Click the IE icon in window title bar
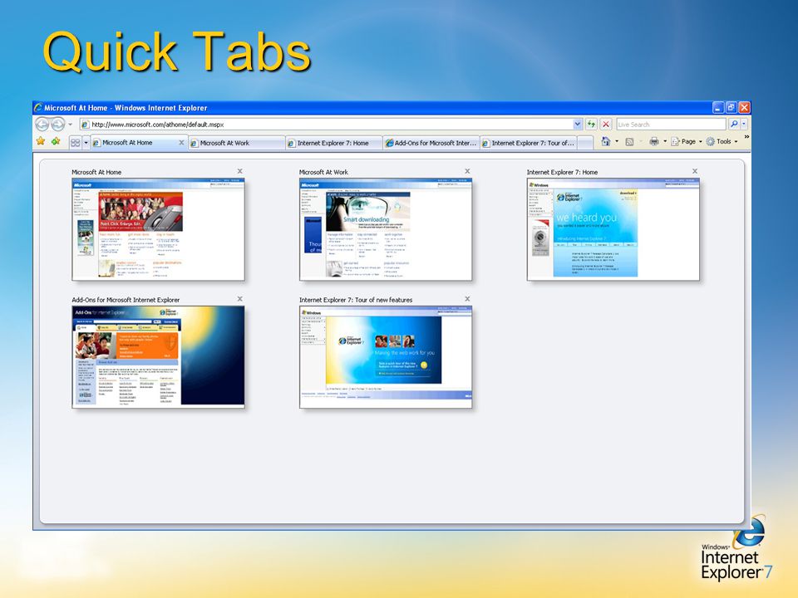 point(38,107)
